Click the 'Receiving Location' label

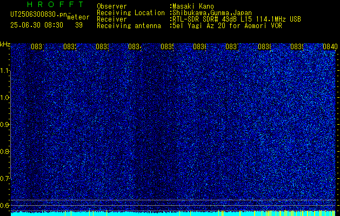coord(131,13)
